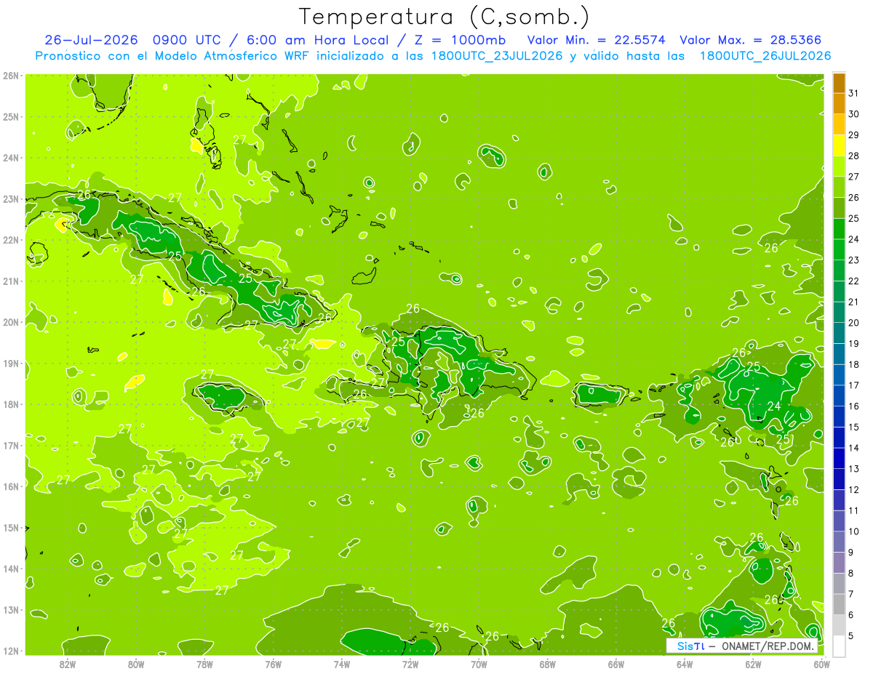
Task: Click color scale label 20
Action: (x=854, y=323)
